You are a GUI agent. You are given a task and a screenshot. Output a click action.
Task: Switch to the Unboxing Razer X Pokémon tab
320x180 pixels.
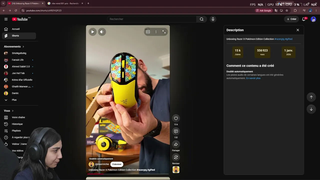pyautogui.click(x=26, y=3)
